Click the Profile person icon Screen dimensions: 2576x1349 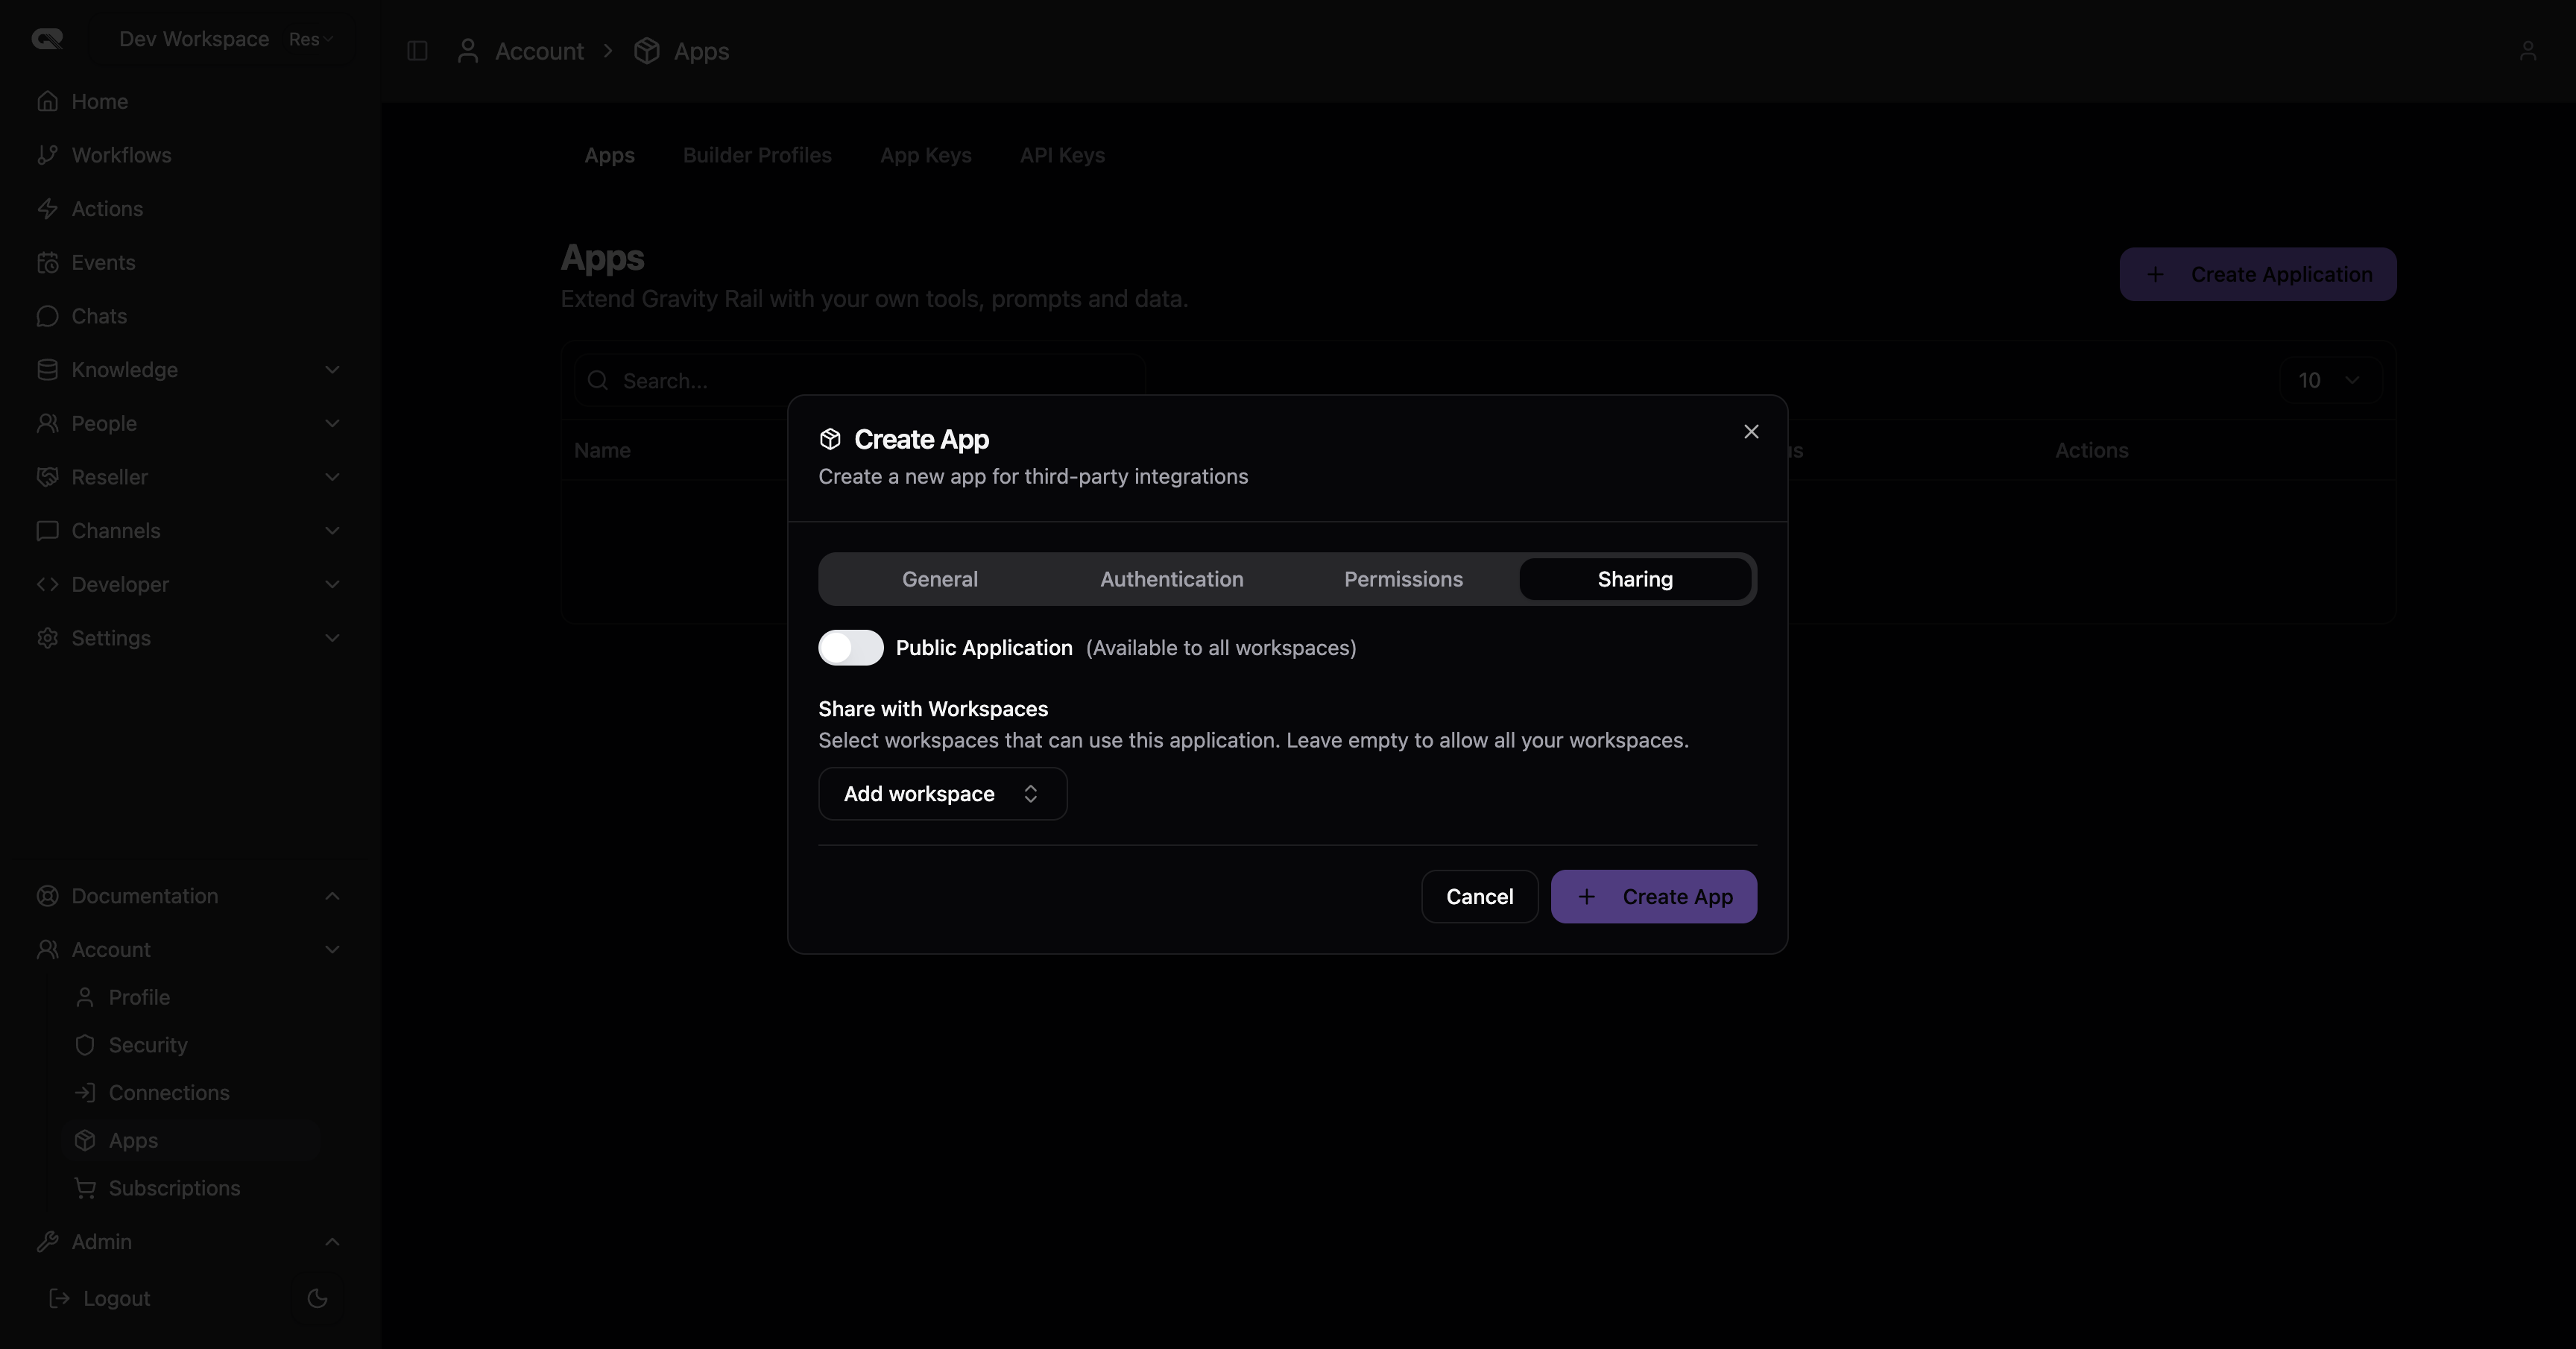[x=85, y=997]
